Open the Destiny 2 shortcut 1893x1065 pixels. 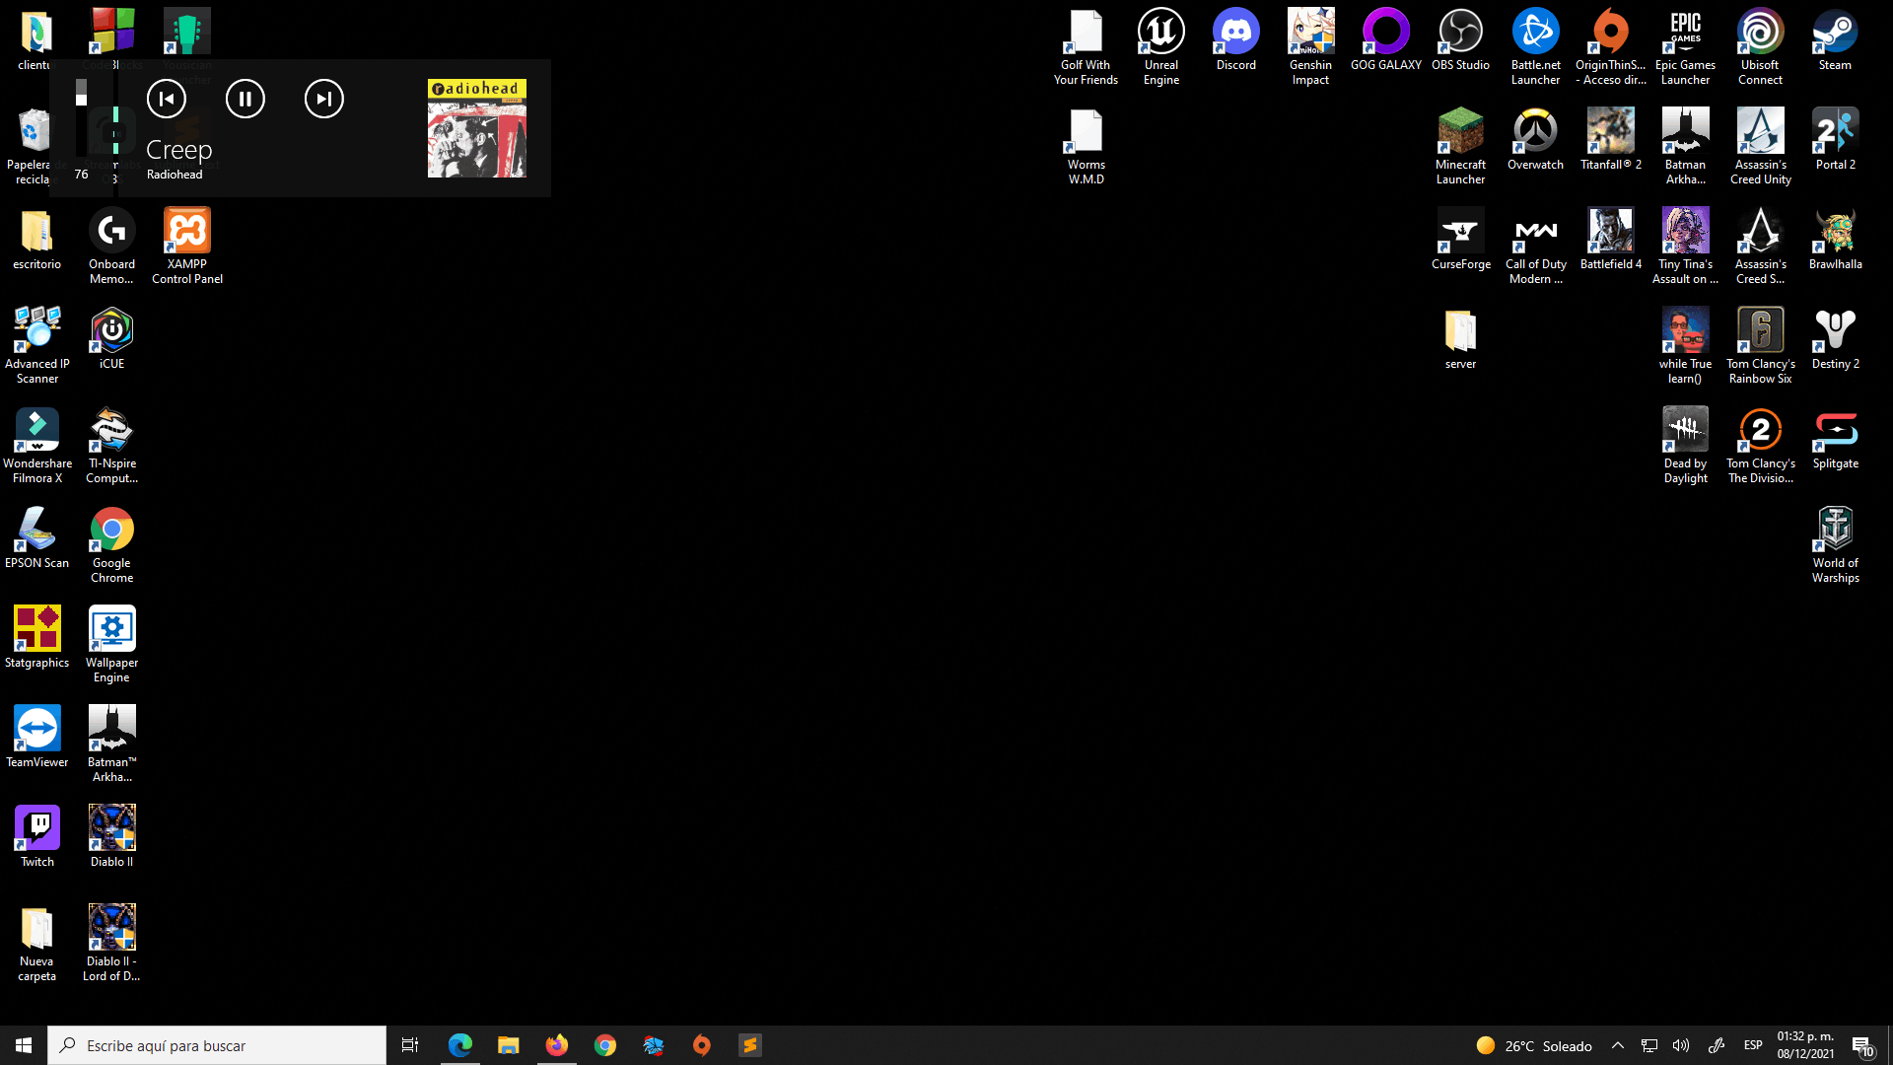click(1836, 338)
